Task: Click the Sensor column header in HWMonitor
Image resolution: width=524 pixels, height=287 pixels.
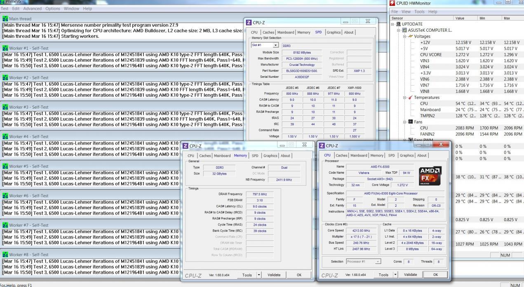Action: [421, 18]
